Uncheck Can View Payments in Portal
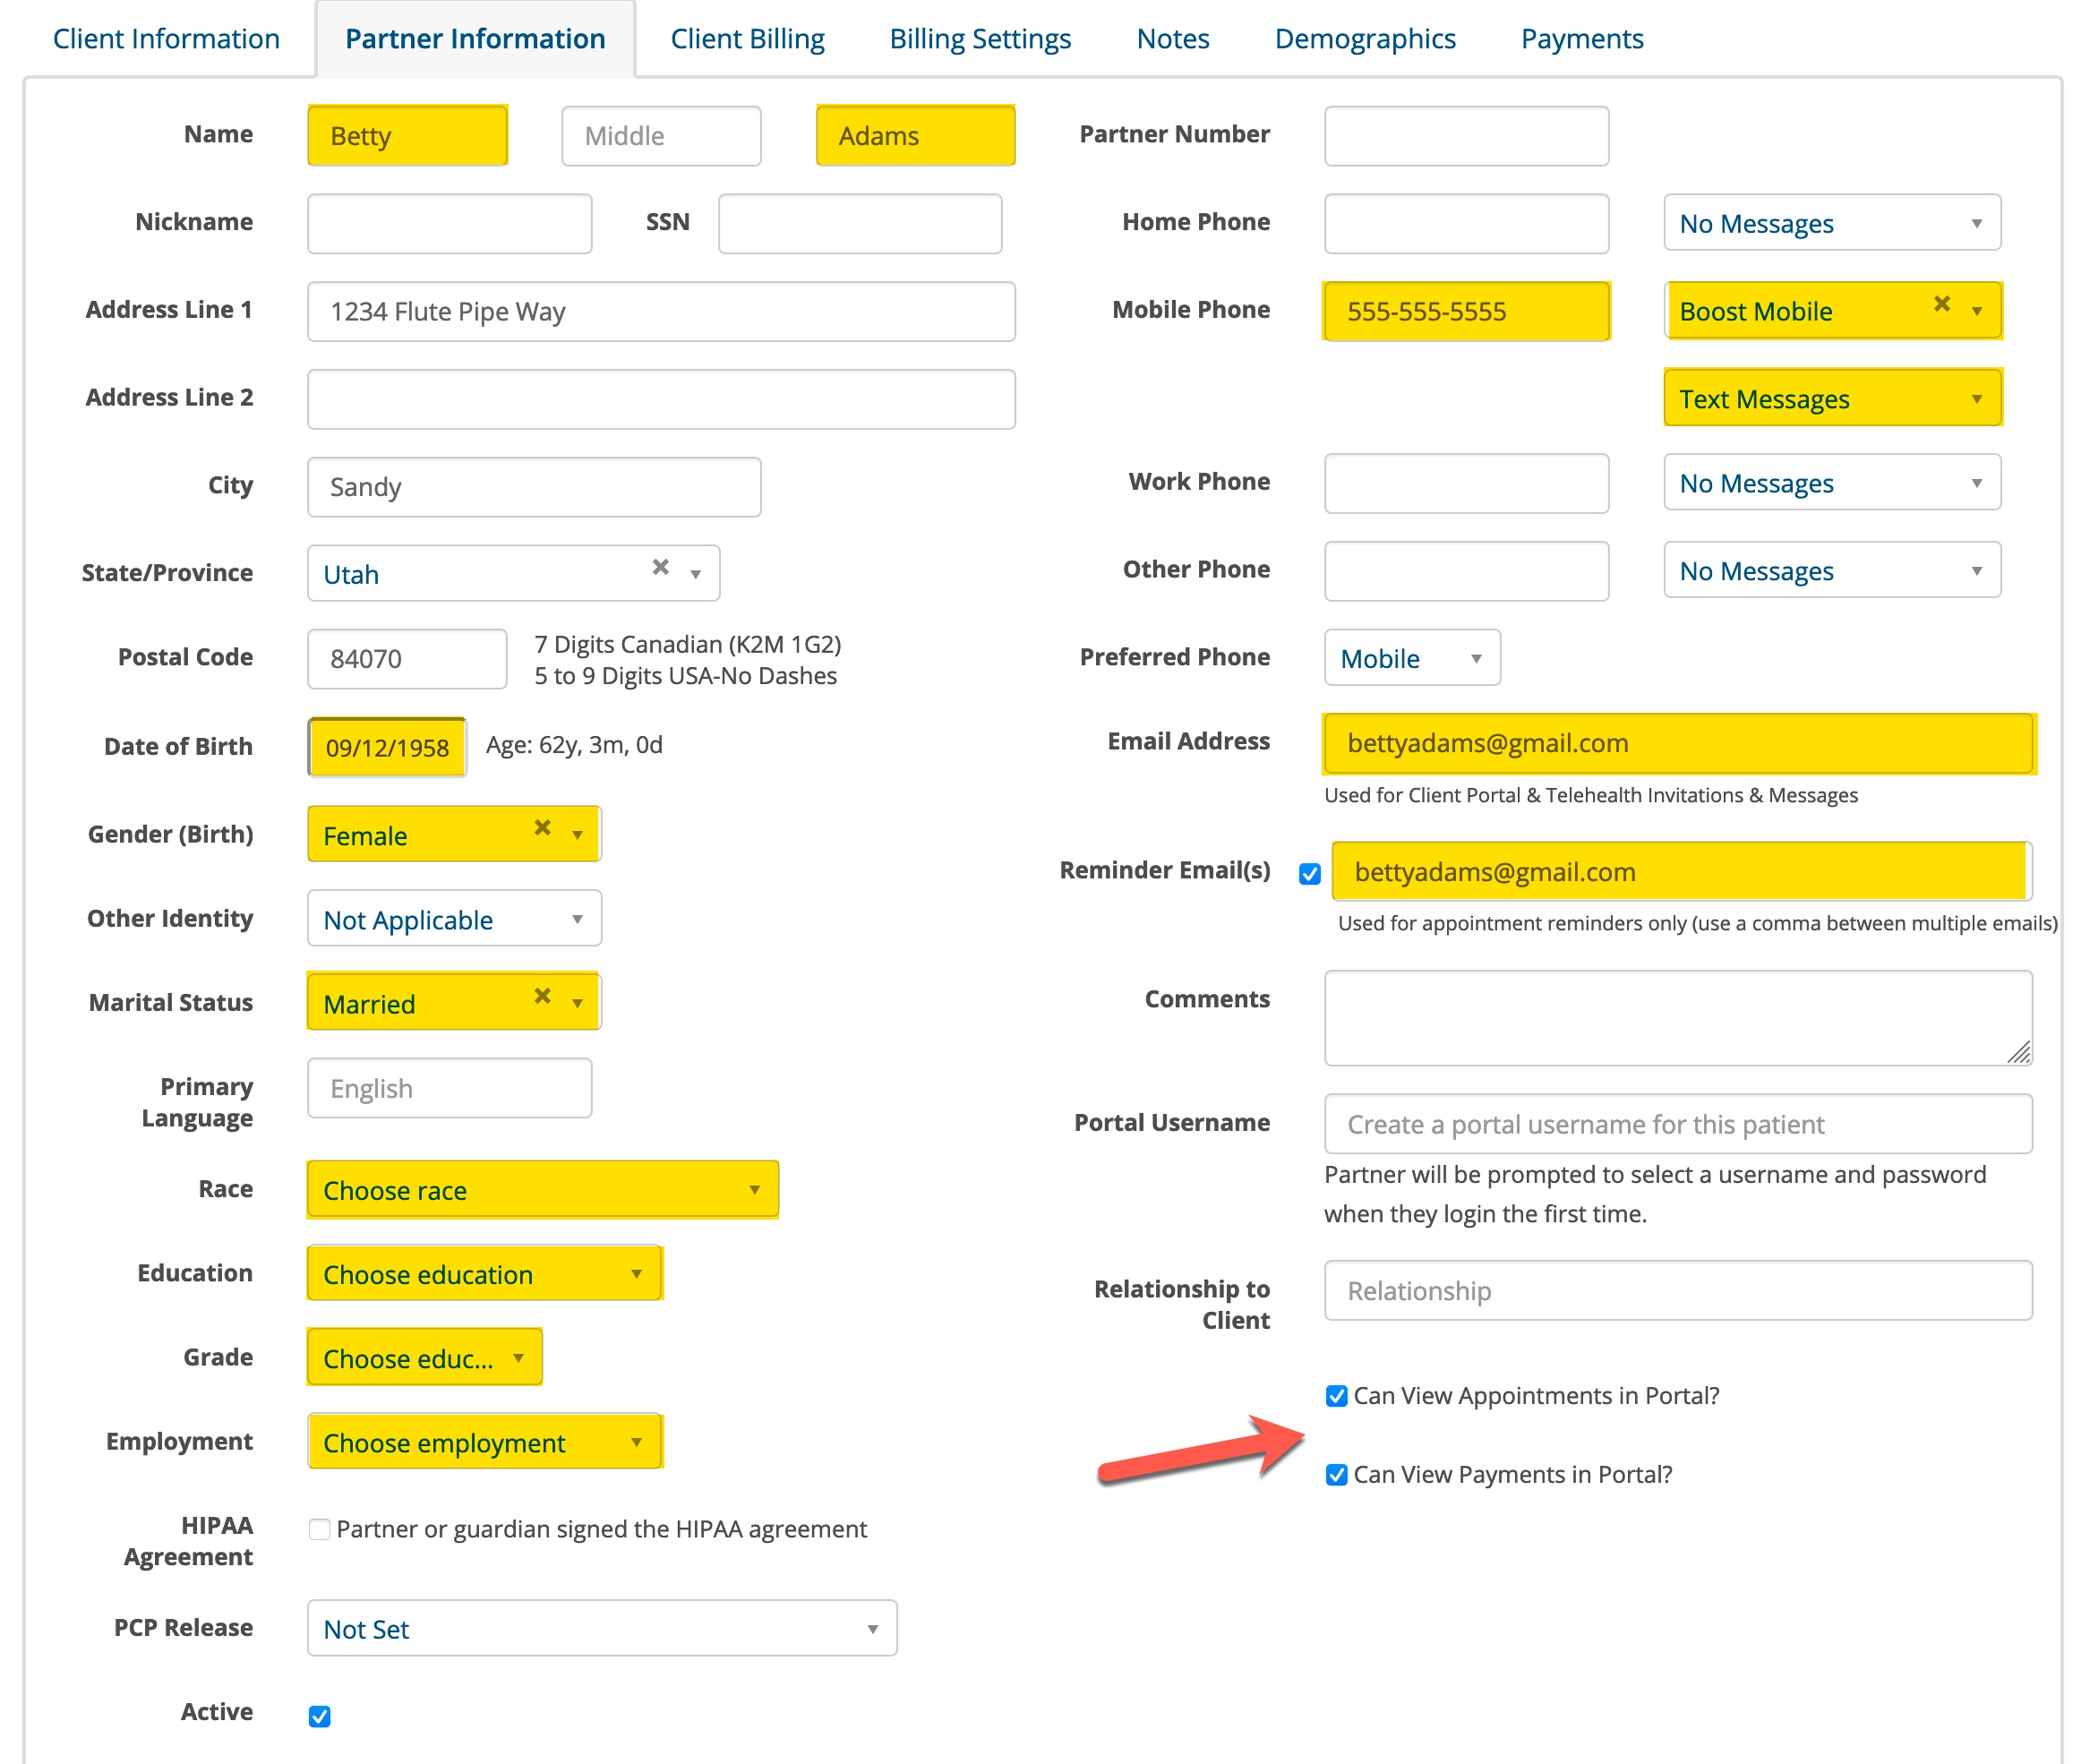The image size is (2081, 1764). click(1337, 1473)
